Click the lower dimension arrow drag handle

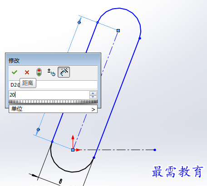[39, 130]
